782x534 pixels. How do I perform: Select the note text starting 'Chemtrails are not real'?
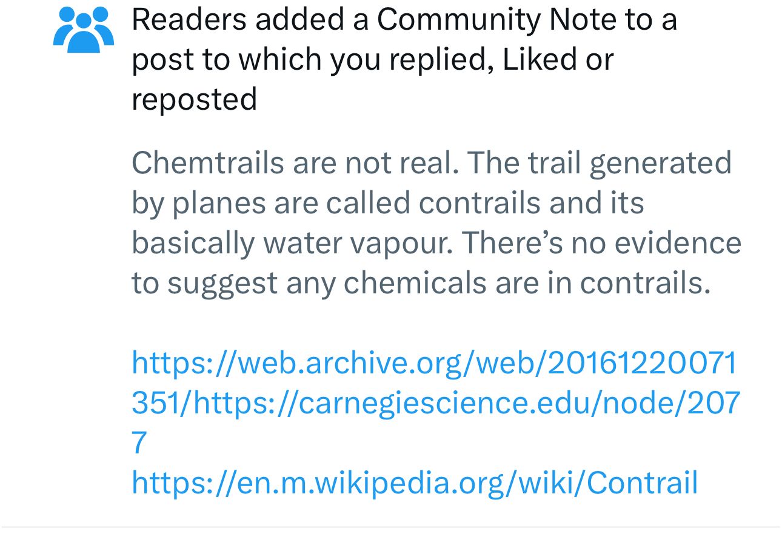click(436, 222)
